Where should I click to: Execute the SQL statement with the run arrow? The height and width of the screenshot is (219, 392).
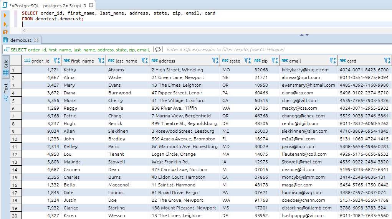click(5, 15)
